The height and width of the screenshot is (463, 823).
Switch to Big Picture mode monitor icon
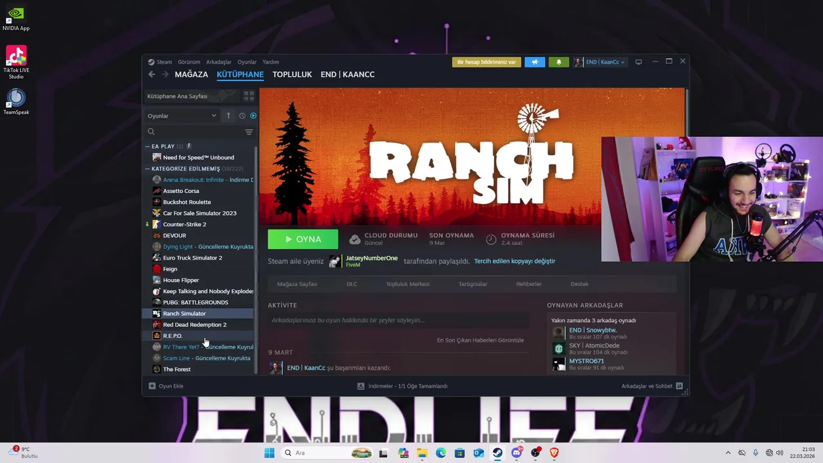638,62
